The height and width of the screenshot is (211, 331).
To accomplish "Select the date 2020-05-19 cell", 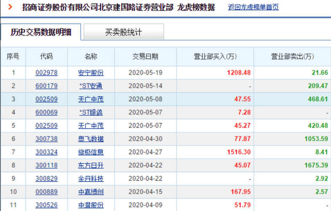I will click(145, 73).
